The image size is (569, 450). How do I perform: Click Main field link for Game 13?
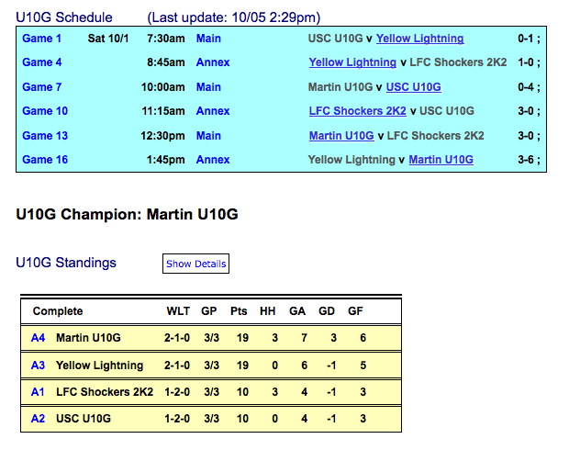pyautogui.click(x=208, y=136)
